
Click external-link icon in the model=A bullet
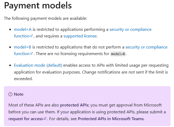coord(32,36)
